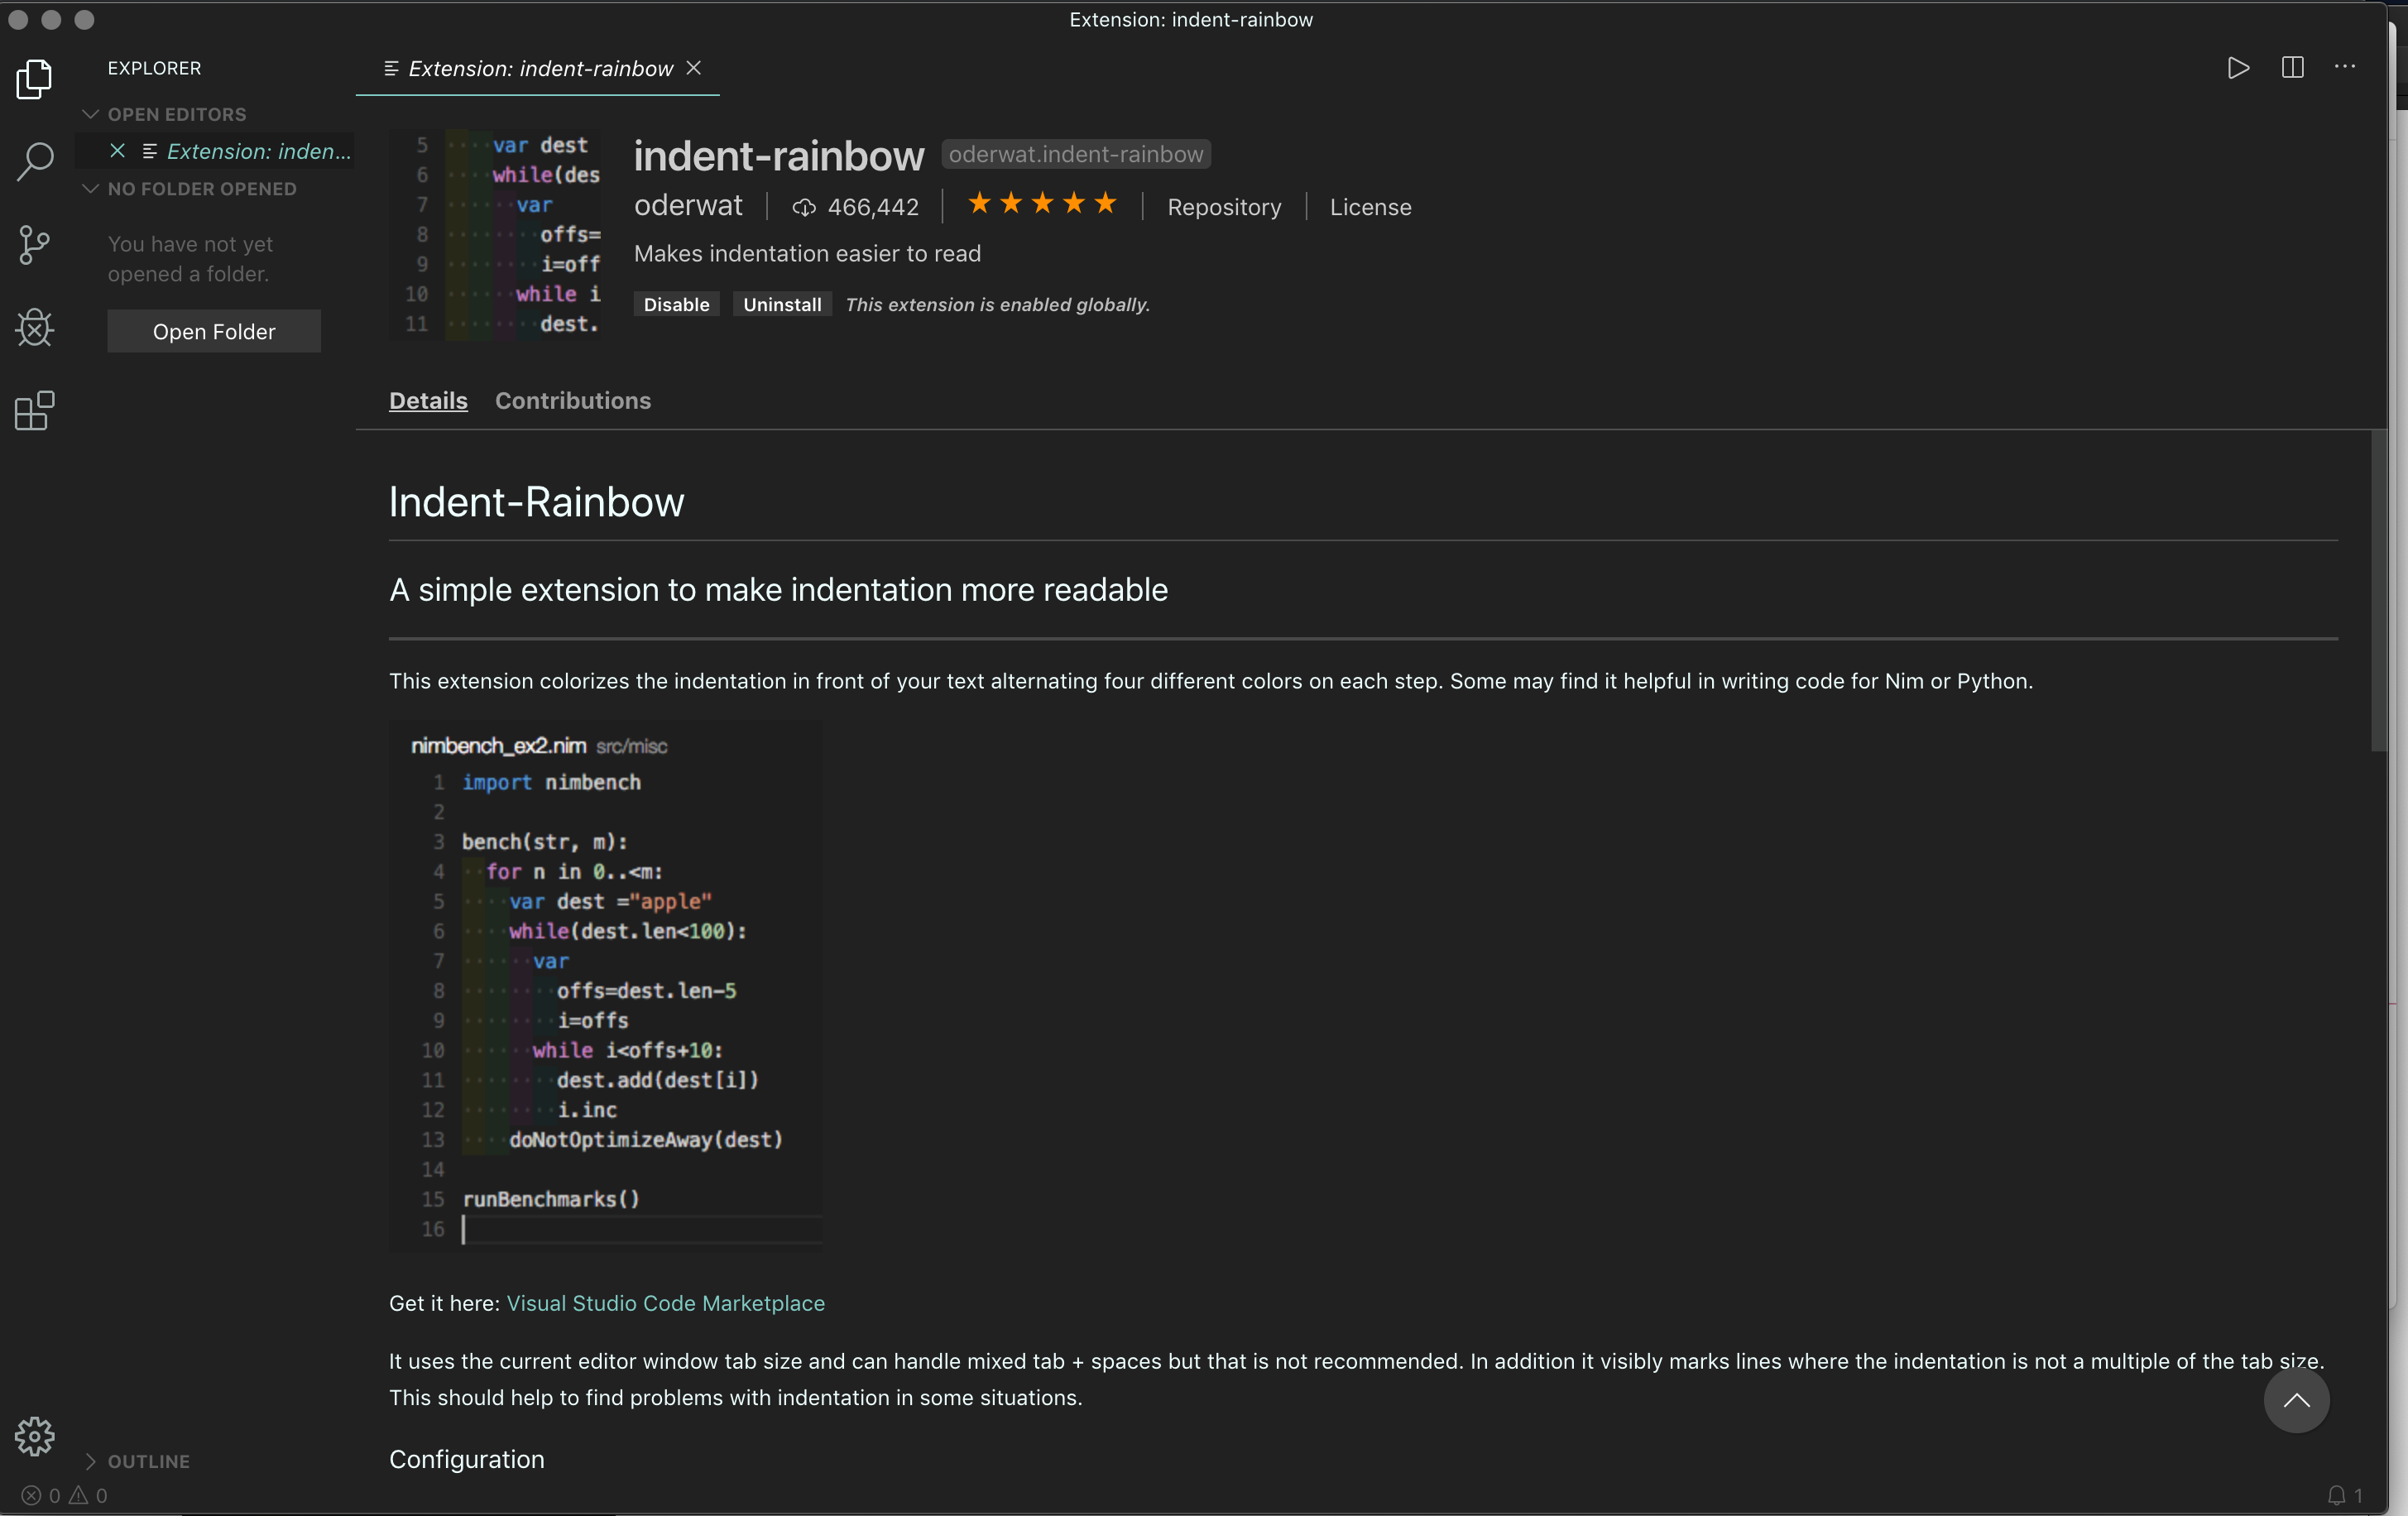The image size is (2408, 1516).
Task: Open the Explorer view icon
Action: 34,79
